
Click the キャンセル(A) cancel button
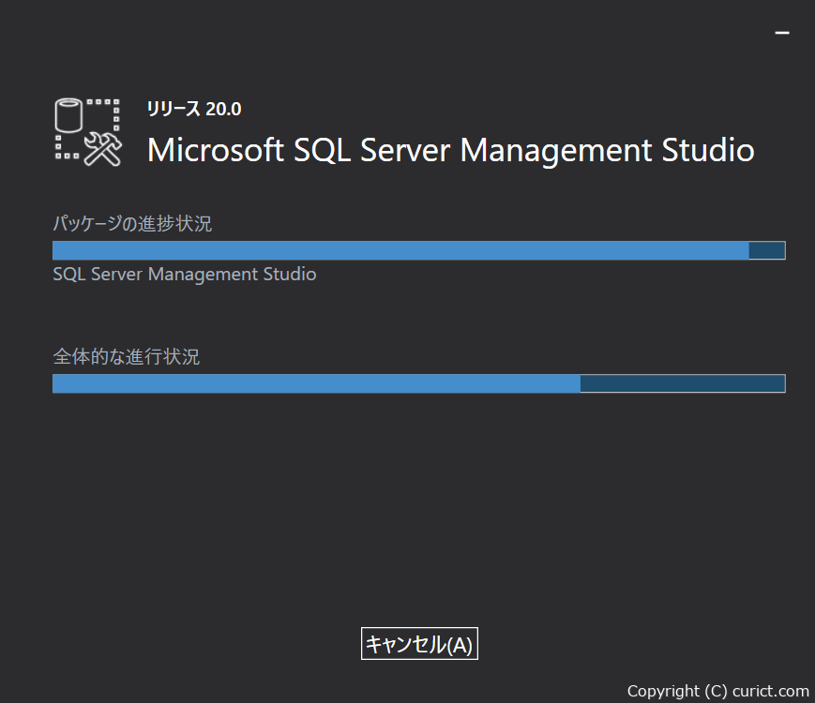419,644
